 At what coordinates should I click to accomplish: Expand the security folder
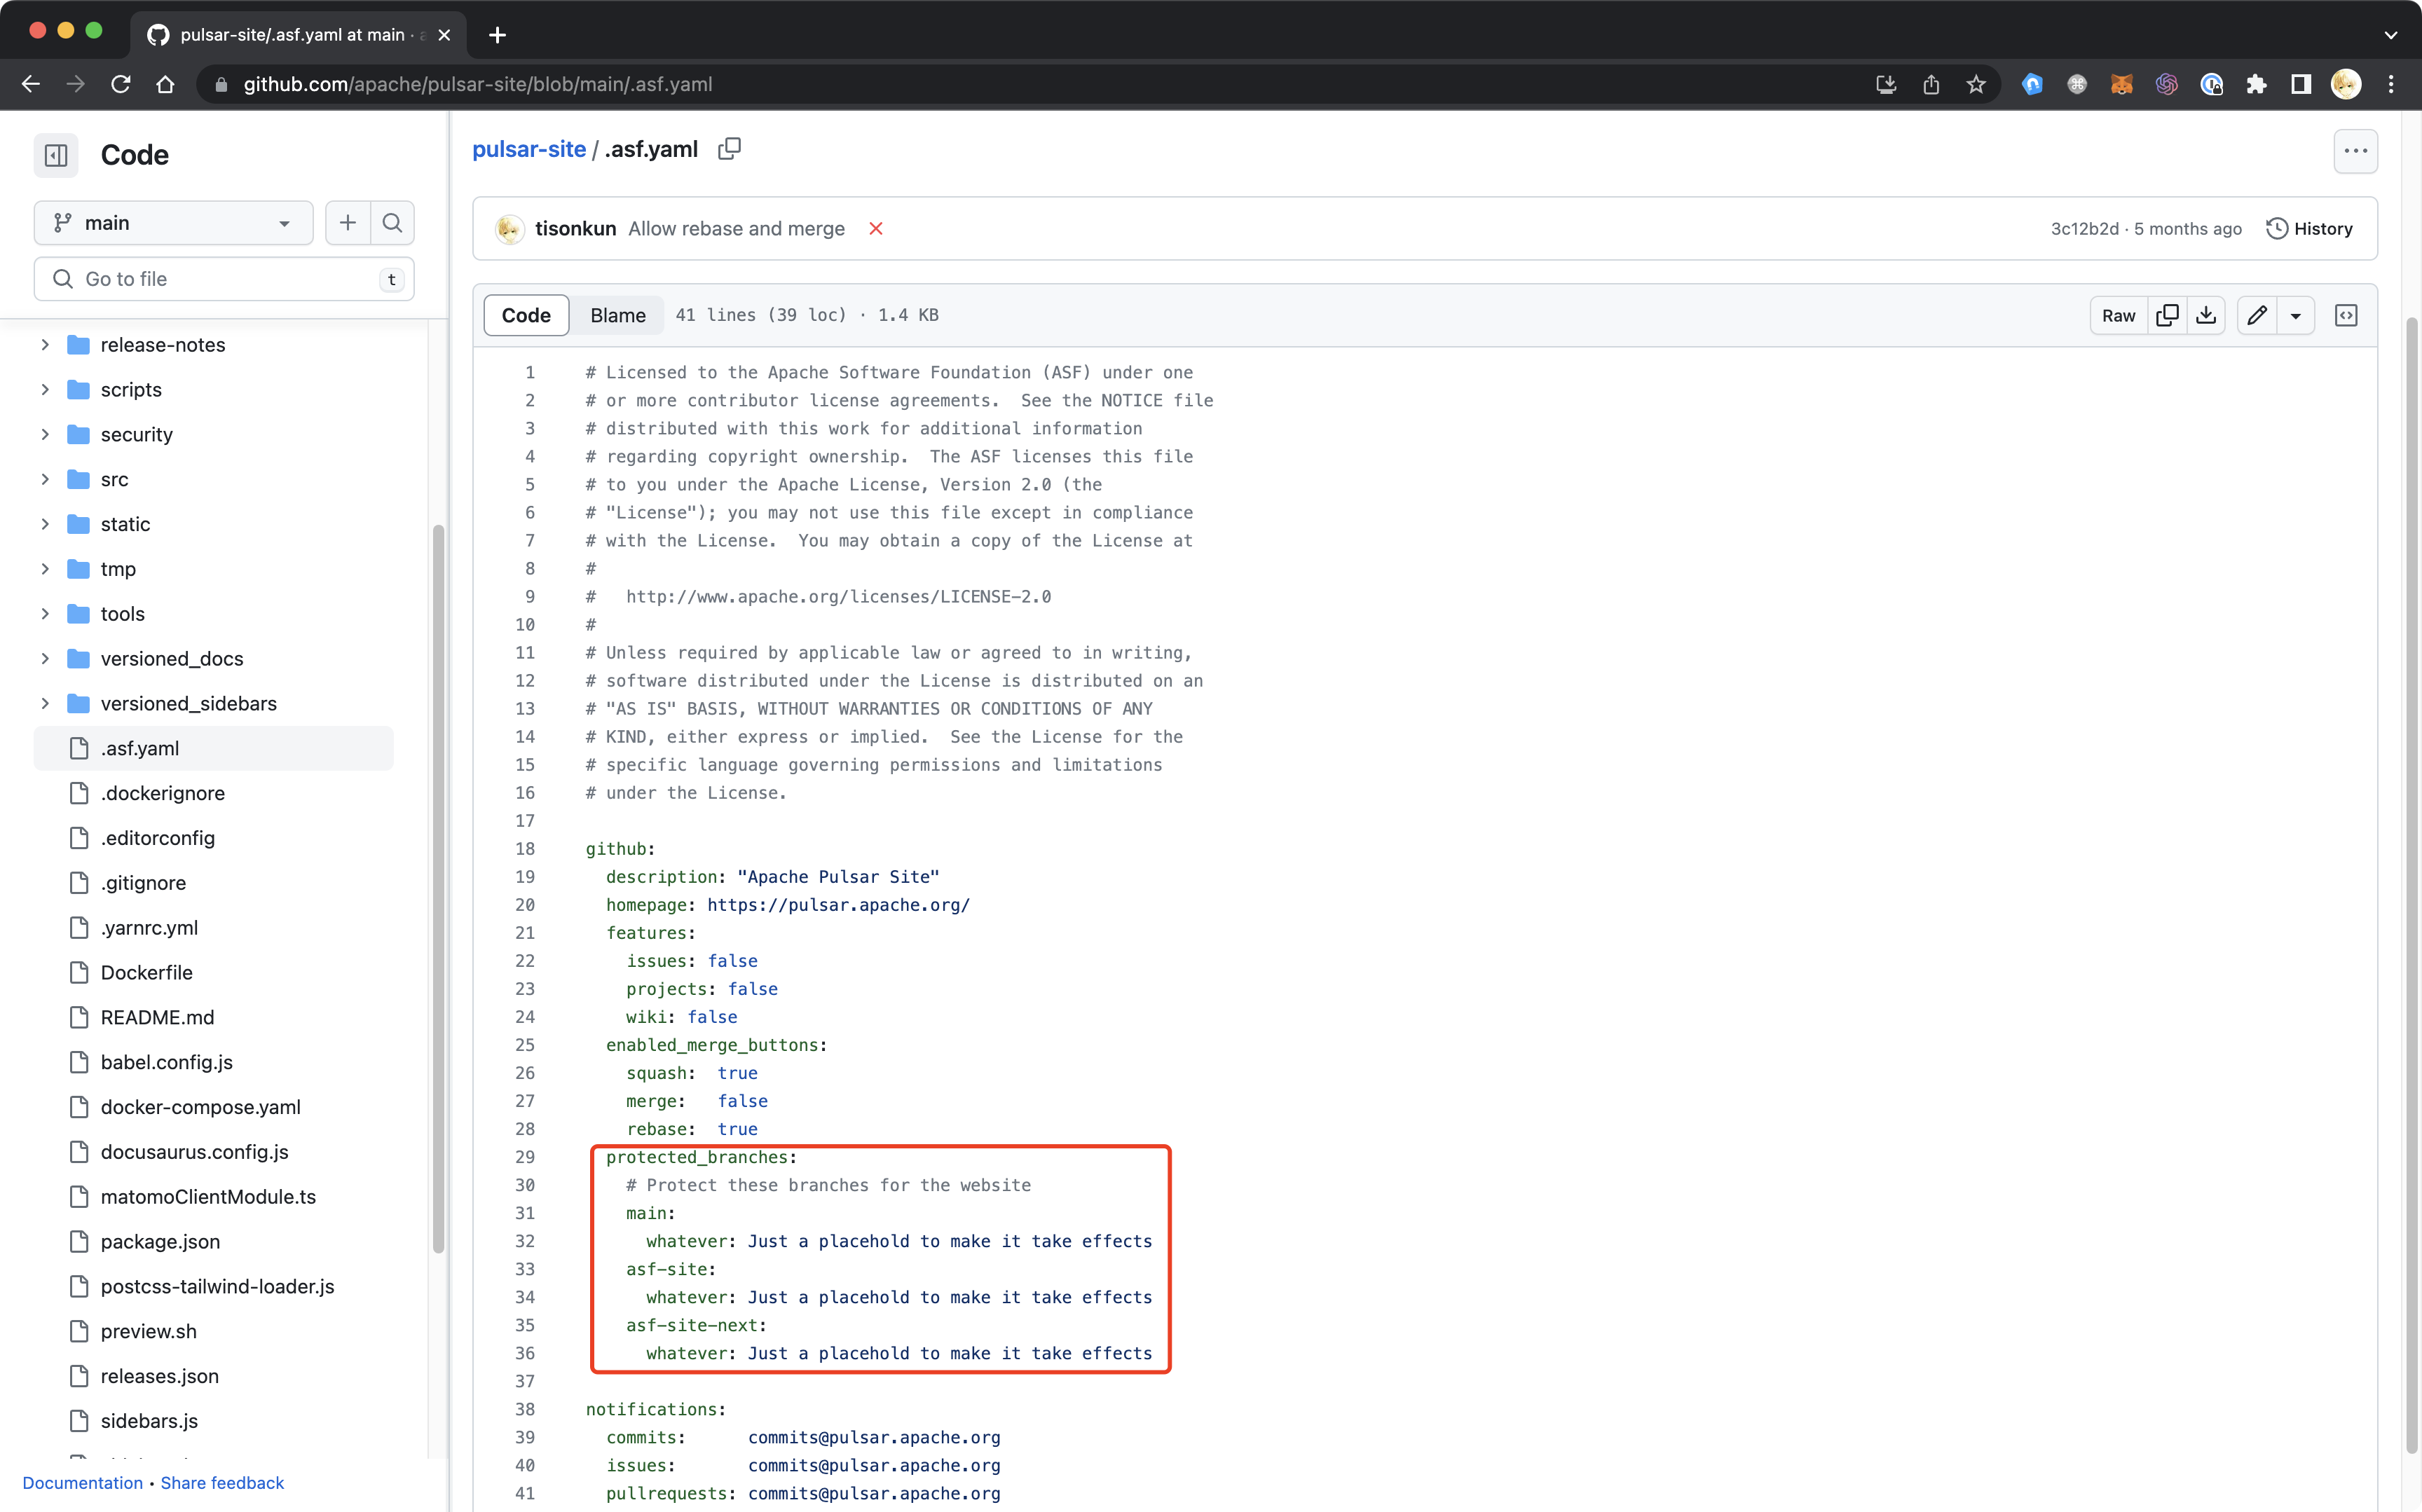[45, 434]
